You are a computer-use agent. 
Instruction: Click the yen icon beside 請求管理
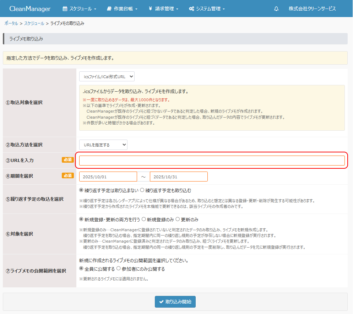tap(150, 9)
